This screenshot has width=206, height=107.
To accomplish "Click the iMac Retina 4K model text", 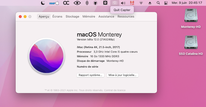I will click(x=98, y=47).
